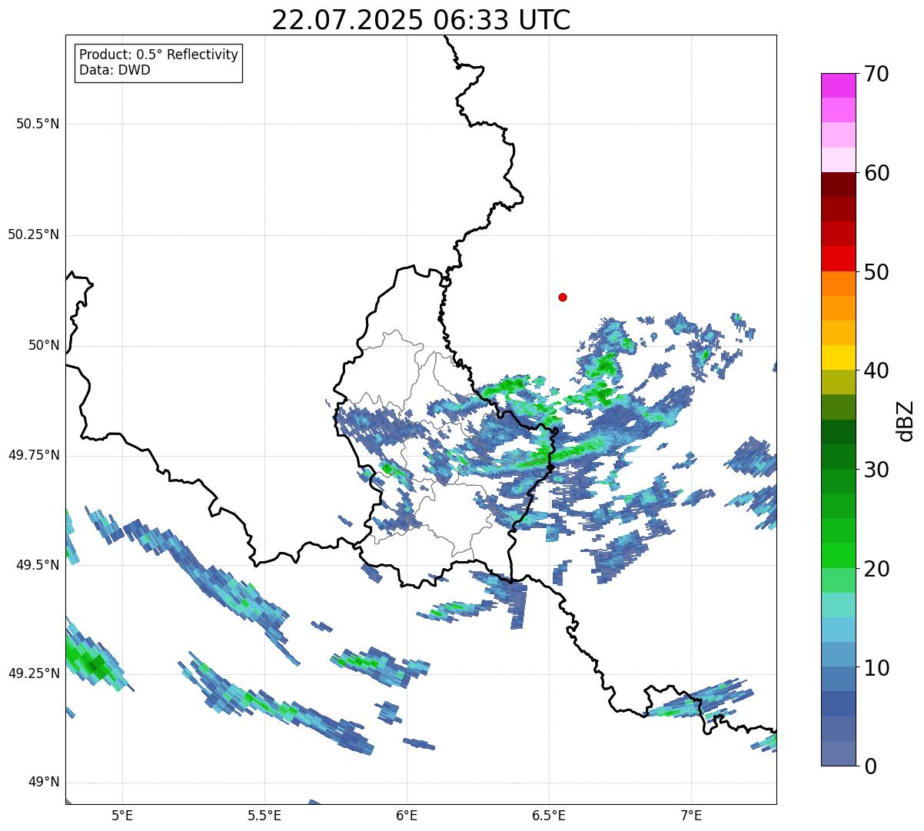
Task: Pick the slate blue swatch at colorbar bottom
Action: click(838, 753)
